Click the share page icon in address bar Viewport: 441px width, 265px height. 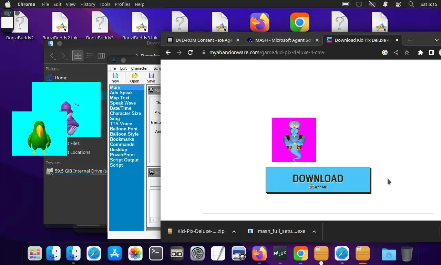pyautogui.click(x=396, y=52)
